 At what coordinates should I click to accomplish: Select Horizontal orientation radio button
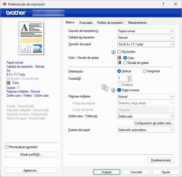(x=144, y=71)
